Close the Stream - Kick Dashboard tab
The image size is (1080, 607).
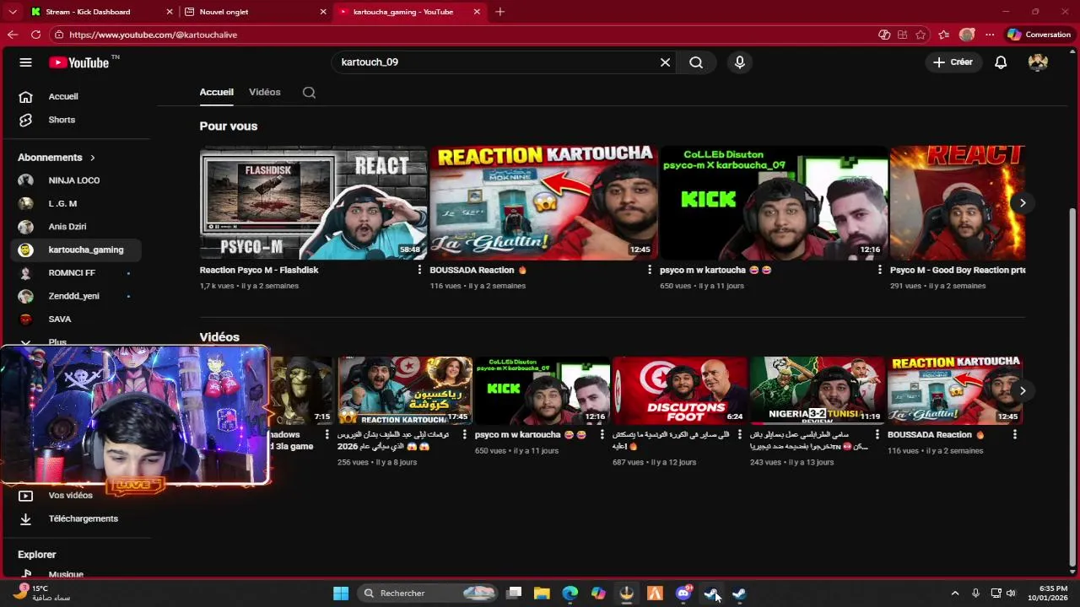click(x=170, y=12)
